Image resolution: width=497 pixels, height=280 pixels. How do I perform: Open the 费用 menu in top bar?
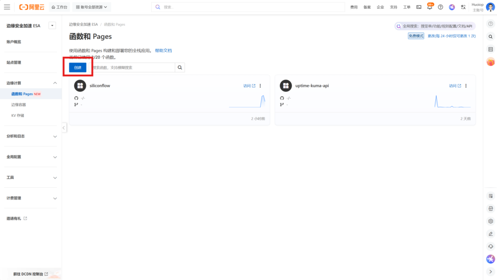coord(354,7)
